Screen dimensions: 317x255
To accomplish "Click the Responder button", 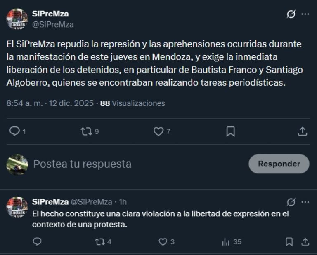I will click(279, 164).
